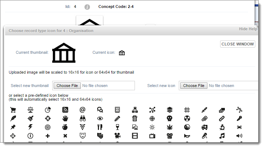Choose the apple icon
Image resolution: width=264 pixels, height=148 pixels.
coord(65,127)
